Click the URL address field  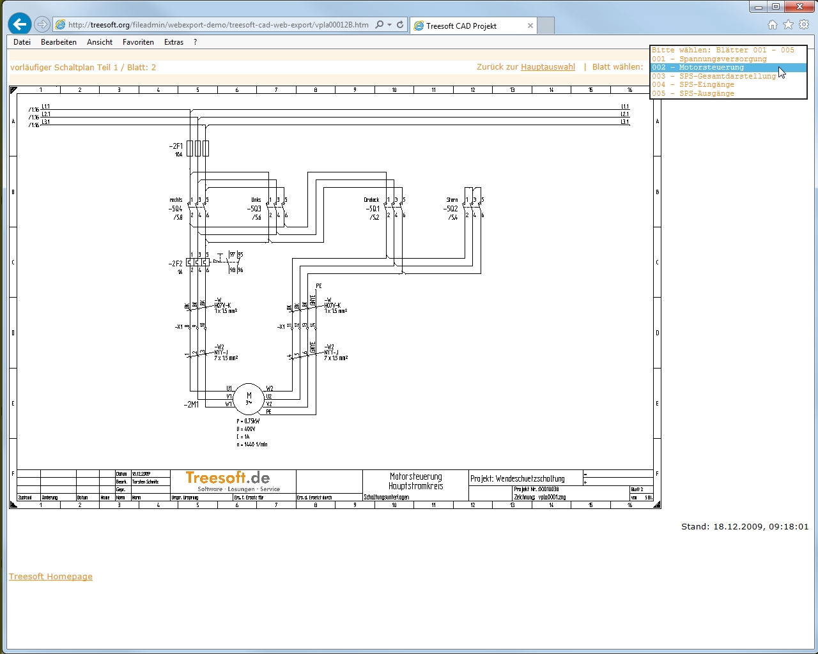click(x=217, y=25)
